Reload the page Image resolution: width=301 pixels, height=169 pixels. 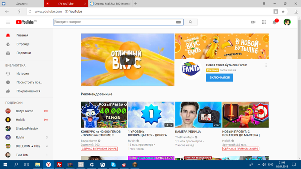point(30,12)
